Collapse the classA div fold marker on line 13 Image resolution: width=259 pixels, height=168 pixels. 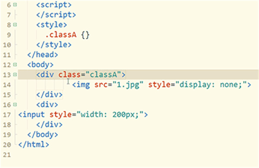point(15,75)
